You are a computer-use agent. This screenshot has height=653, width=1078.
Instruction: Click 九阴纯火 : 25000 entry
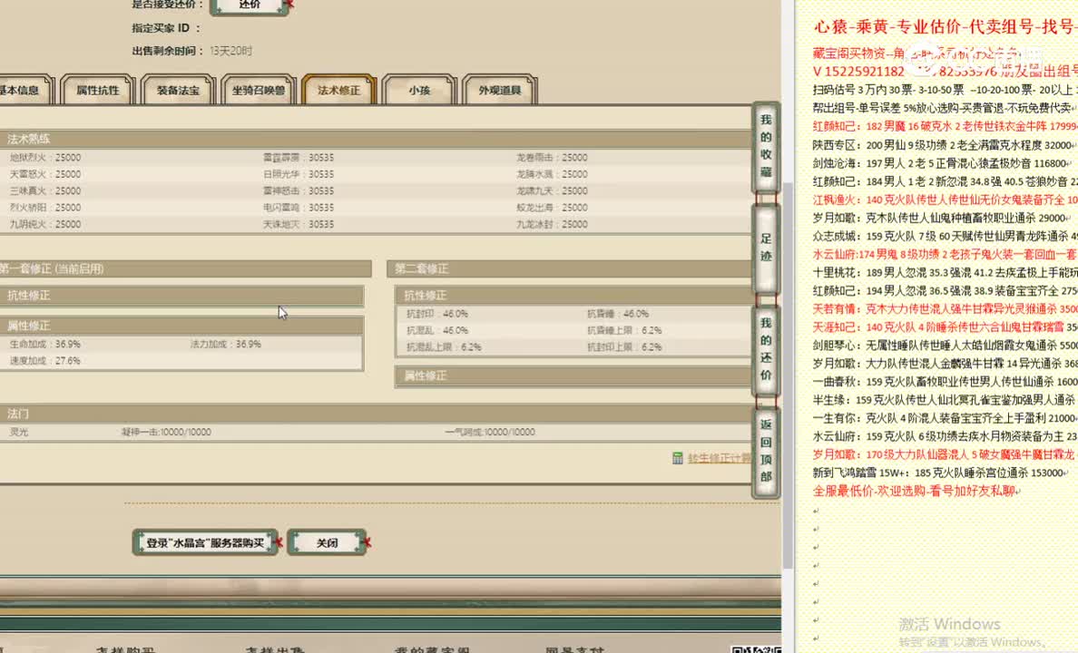(x=45, y=224)
